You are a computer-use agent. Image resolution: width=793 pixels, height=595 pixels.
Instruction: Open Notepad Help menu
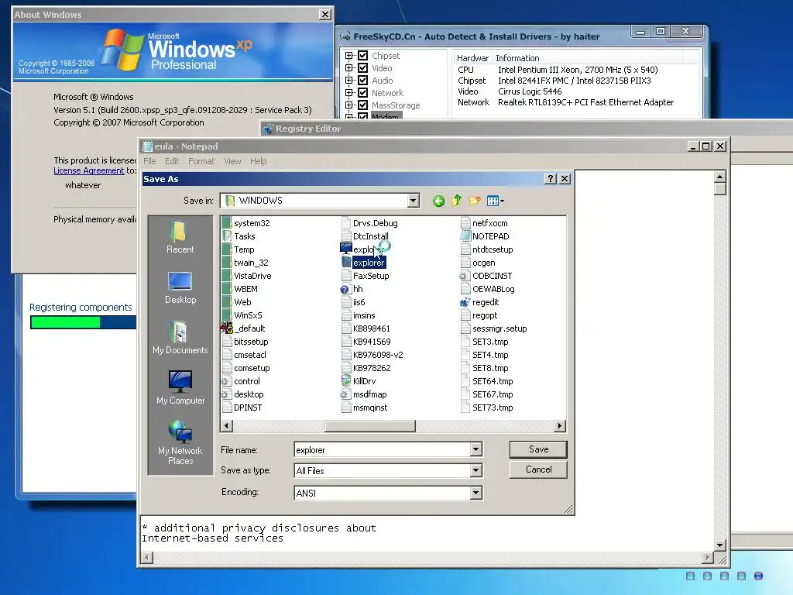259,161
